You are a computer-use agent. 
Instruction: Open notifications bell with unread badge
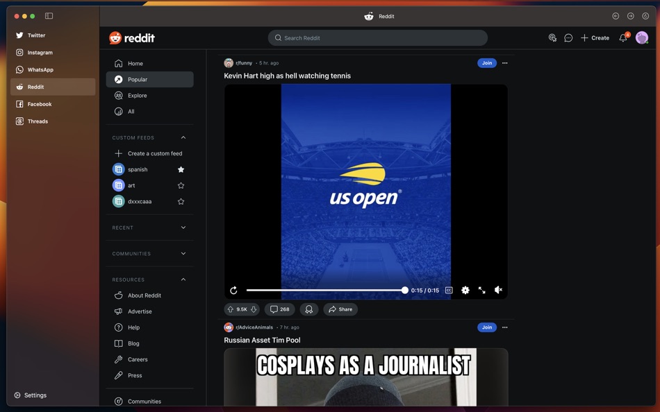pos(623,38)
